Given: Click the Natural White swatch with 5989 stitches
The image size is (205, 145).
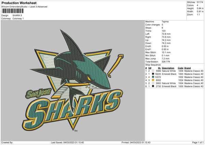Looking at the screenshot, I should point(152,71).
